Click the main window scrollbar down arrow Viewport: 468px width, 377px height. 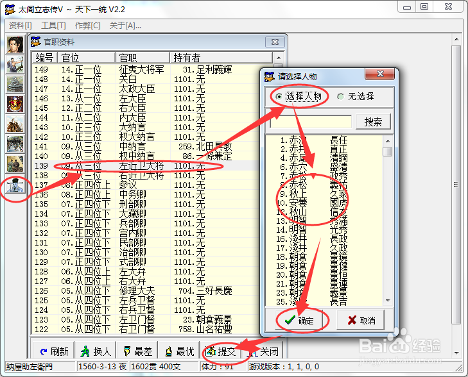pyautogui.click(x=456, y=353)
